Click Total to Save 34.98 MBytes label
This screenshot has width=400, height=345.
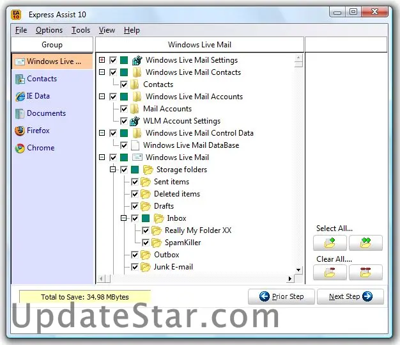[x=85, y=297]
